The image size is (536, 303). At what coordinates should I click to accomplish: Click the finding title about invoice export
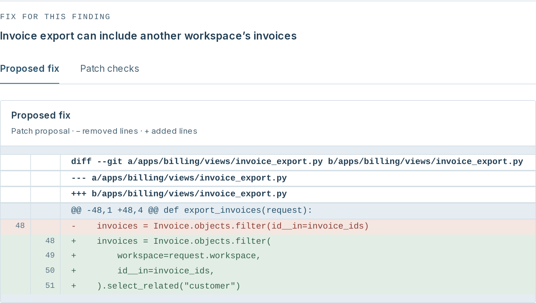[x=148, y=36]
